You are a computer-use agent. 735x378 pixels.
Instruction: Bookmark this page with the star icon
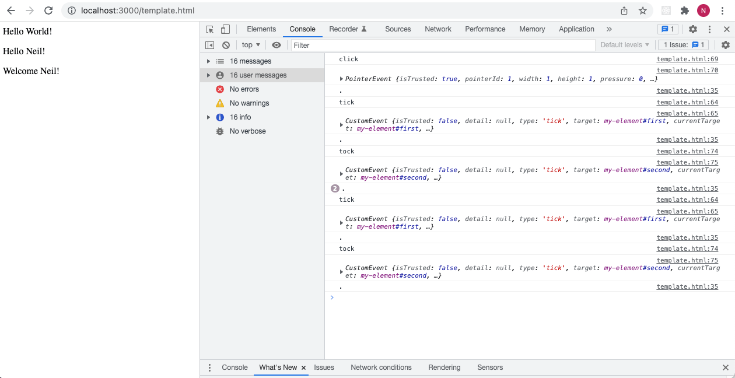click(x=642, y=10)
